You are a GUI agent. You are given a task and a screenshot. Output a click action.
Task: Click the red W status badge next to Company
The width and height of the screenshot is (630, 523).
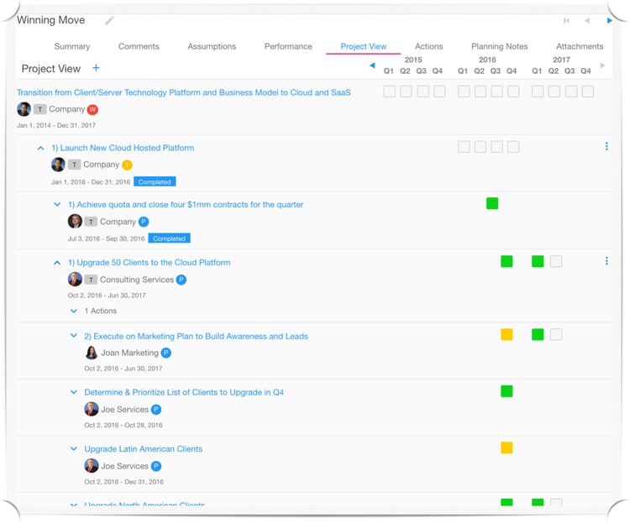(x=92, y=109)
